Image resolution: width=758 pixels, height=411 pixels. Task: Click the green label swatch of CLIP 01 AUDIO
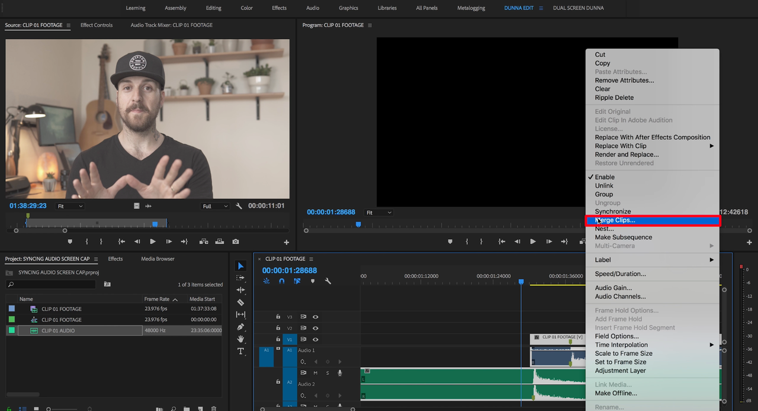point(12,330)
